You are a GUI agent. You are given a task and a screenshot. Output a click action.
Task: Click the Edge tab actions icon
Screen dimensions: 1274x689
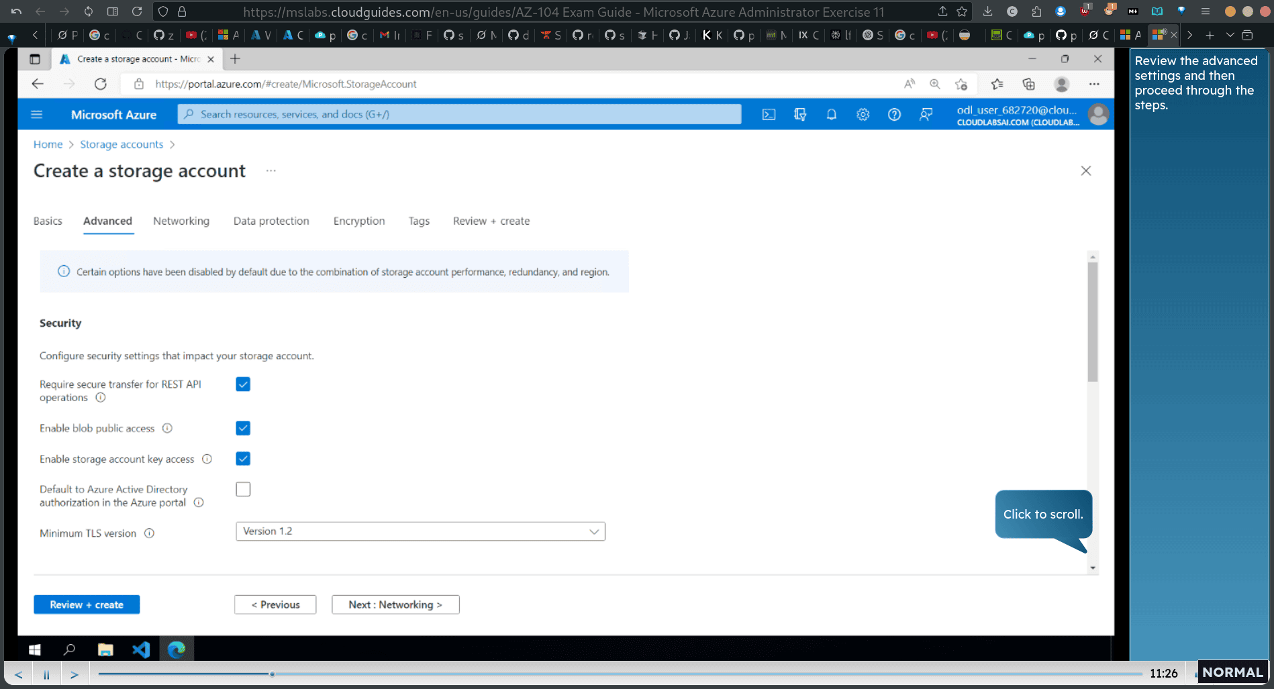(35, 59)
